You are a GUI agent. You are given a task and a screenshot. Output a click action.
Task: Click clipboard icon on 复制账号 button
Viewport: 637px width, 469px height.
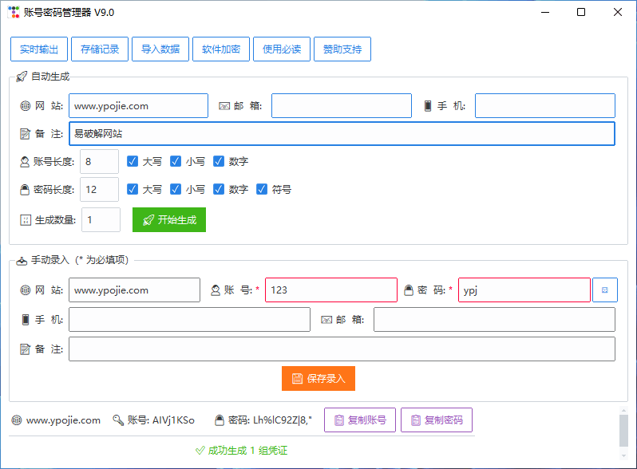(338, 420)
